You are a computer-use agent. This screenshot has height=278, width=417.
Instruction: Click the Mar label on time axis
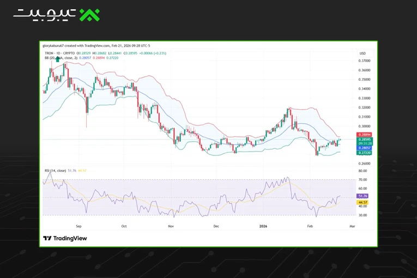click(352, 226)
